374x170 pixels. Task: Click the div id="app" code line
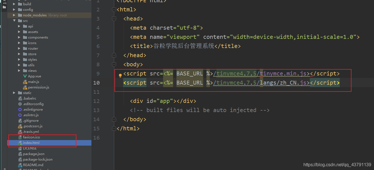(x=163, y=101)
